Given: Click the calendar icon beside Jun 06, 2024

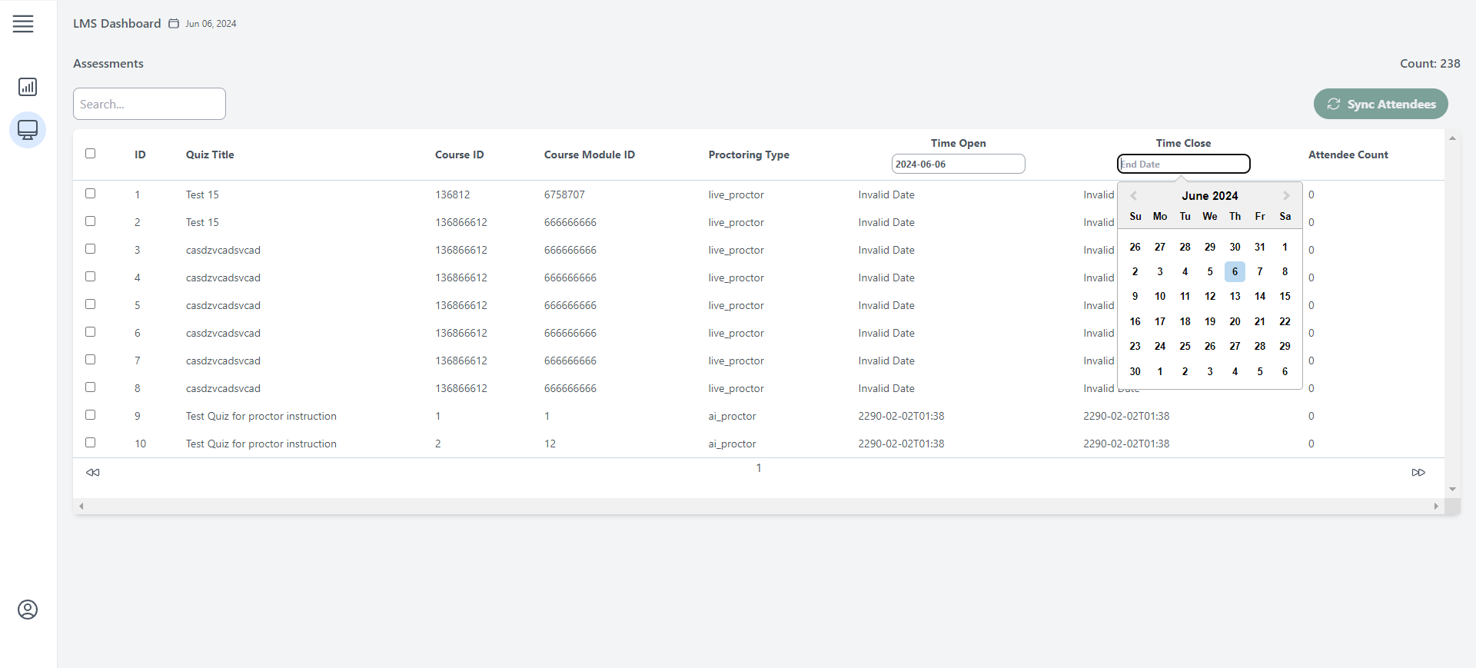Looking at the screenshot, I should click(174, 24).
